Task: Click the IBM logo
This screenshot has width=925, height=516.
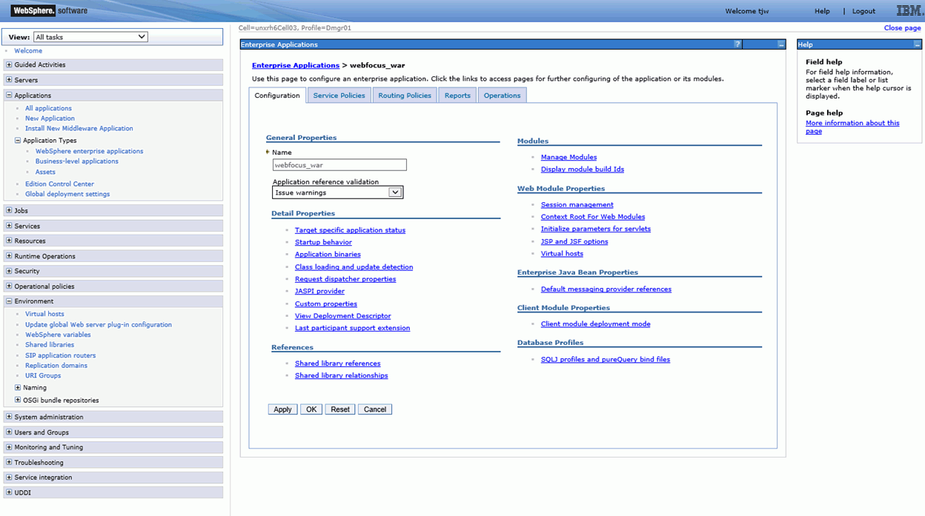Action: click(909, 10)
